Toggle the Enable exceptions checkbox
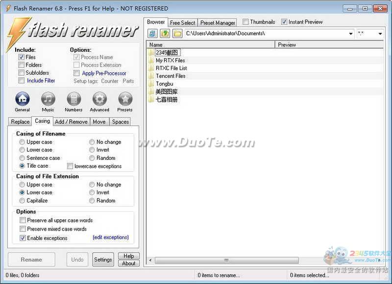This screenshot has height=284, width=392. coord(23,238)
